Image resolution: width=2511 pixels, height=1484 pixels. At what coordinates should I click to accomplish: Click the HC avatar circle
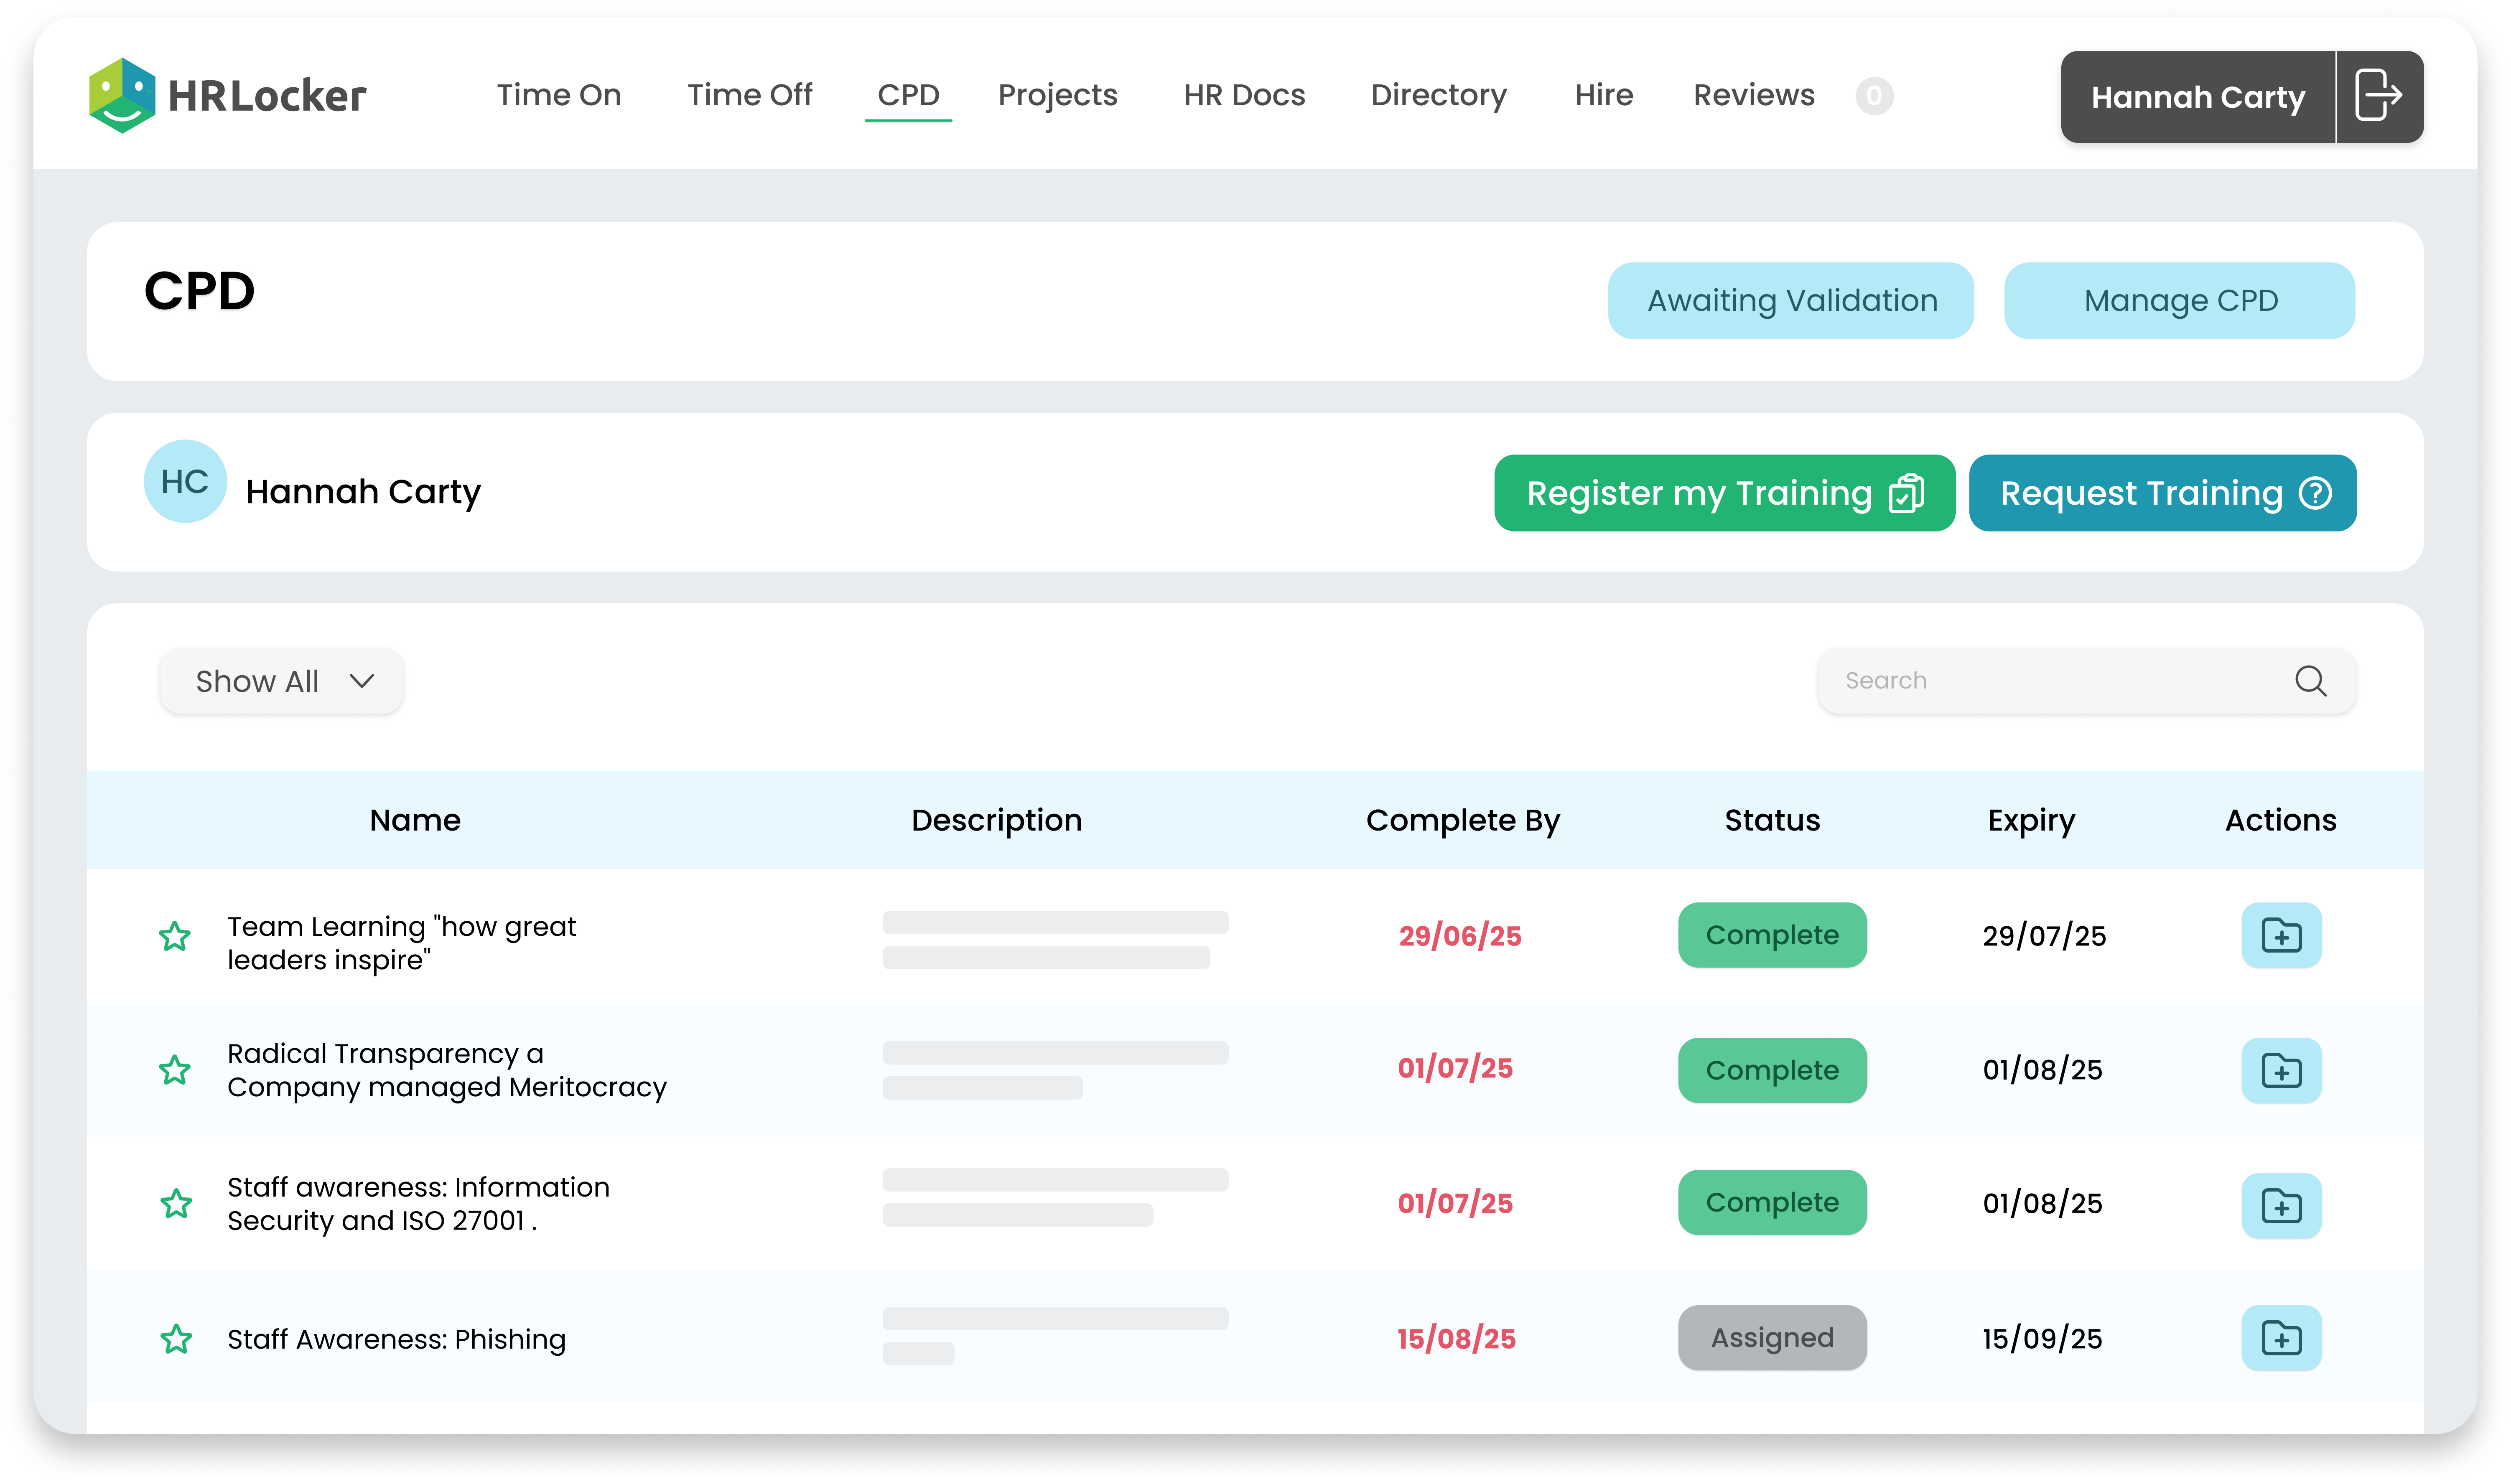tap(185, 482)
